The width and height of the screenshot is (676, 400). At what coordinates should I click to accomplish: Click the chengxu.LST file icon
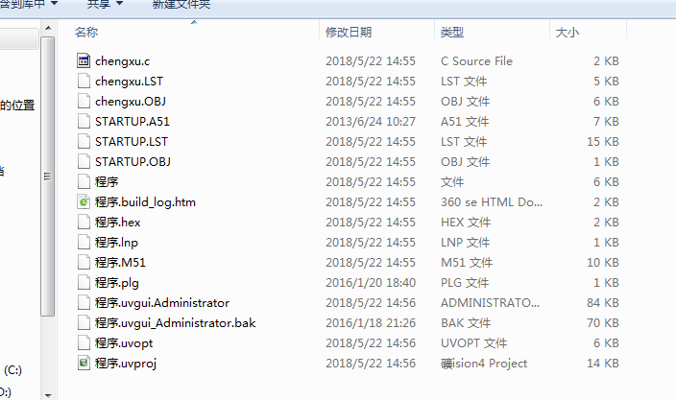[x=84, y=81]
